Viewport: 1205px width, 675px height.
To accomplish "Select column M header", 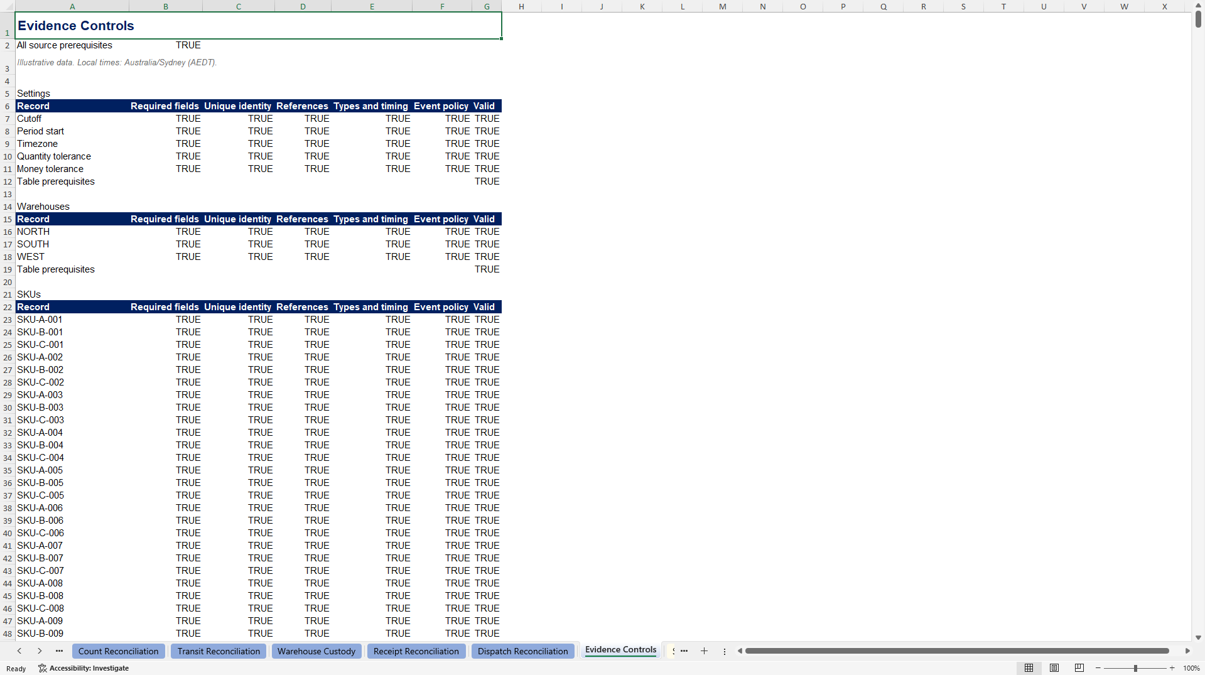I will [722, 6].
